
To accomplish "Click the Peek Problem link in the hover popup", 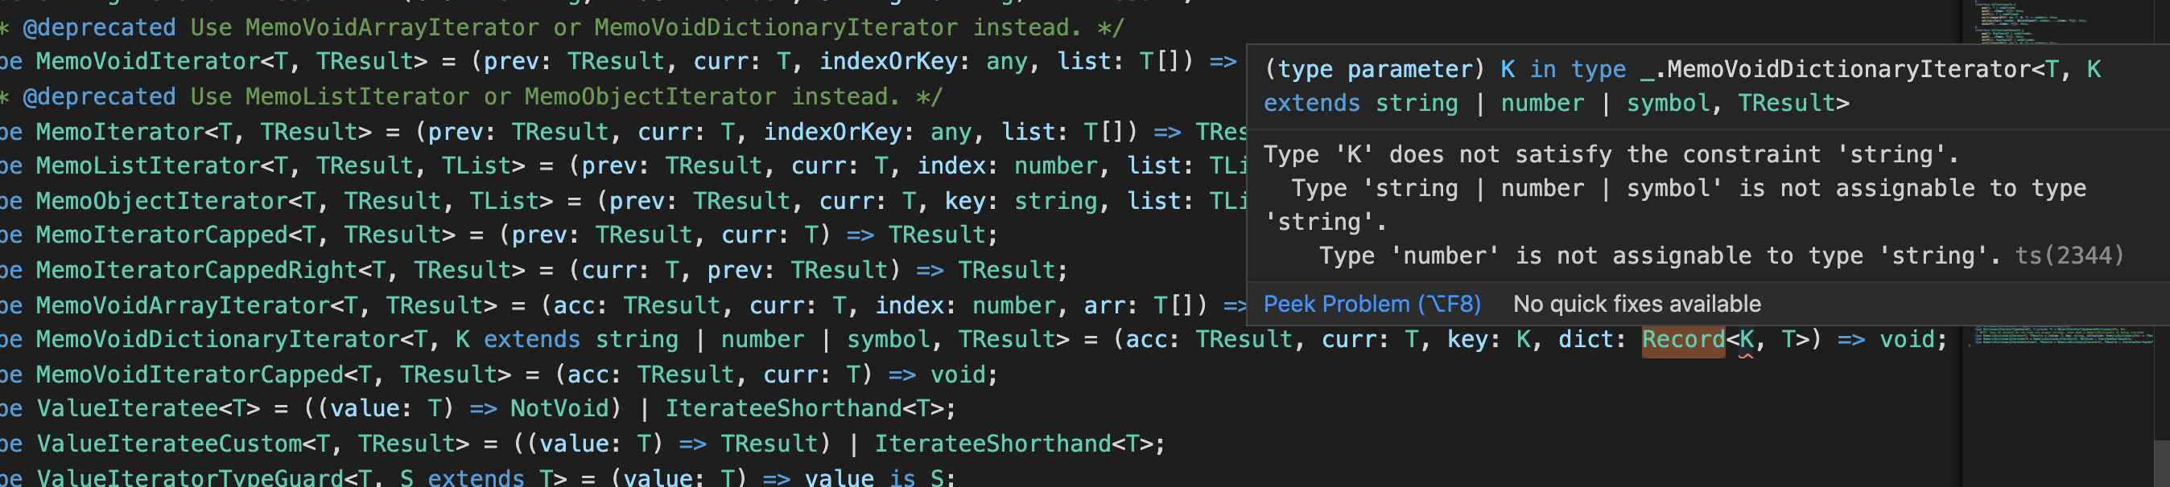I will coord(1372,304).
